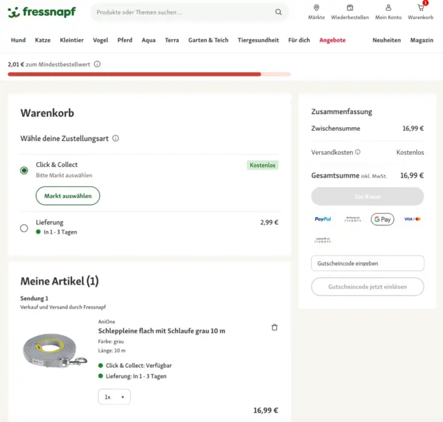
Task: Click the search magnifier icon
Action: (279, 12)
